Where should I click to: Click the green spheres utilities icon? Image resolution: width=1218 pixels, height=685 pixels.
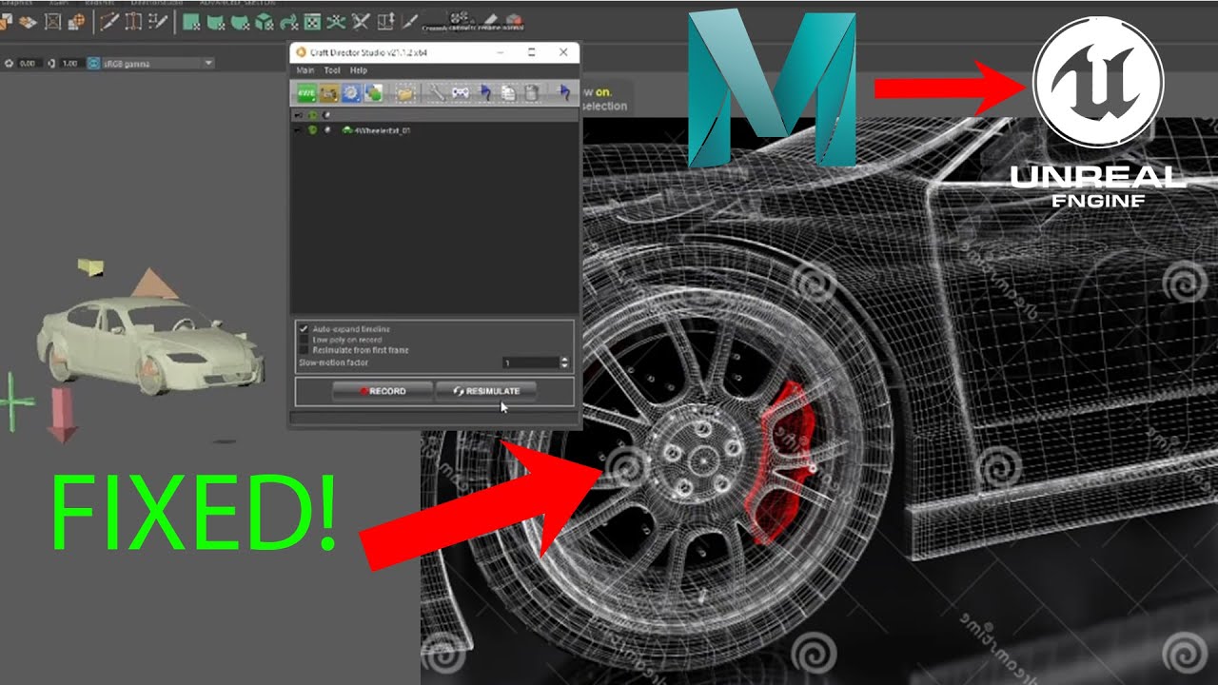tap(373, 92)
